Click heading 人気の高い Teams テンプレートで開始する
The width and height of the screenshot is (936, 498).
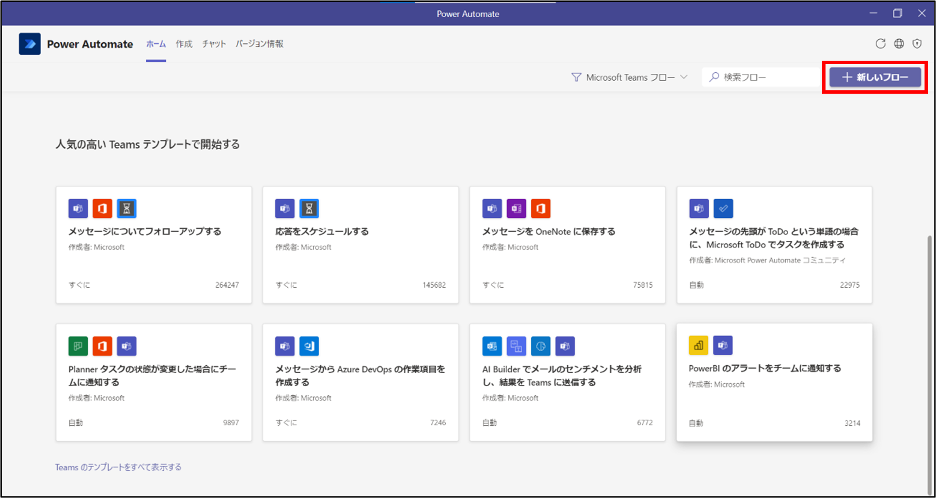[x=148, y=144]
